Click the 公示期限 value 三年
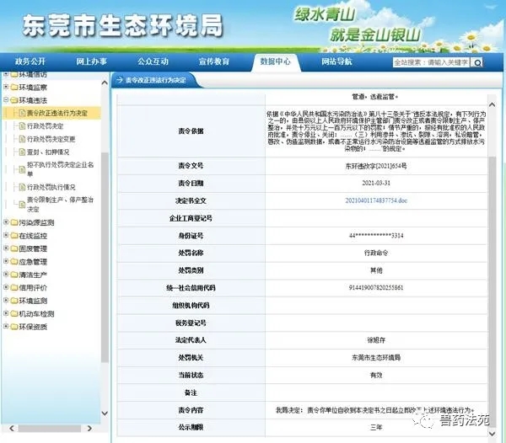The width and height of the screenshot is (506, 443). coord(376,427)
